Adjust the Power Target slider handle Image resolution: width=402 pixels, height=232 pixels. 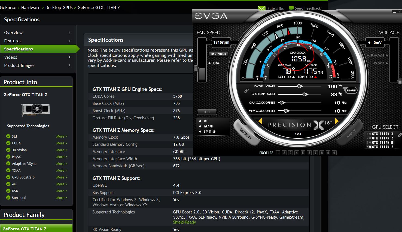[x=300, y=86]
